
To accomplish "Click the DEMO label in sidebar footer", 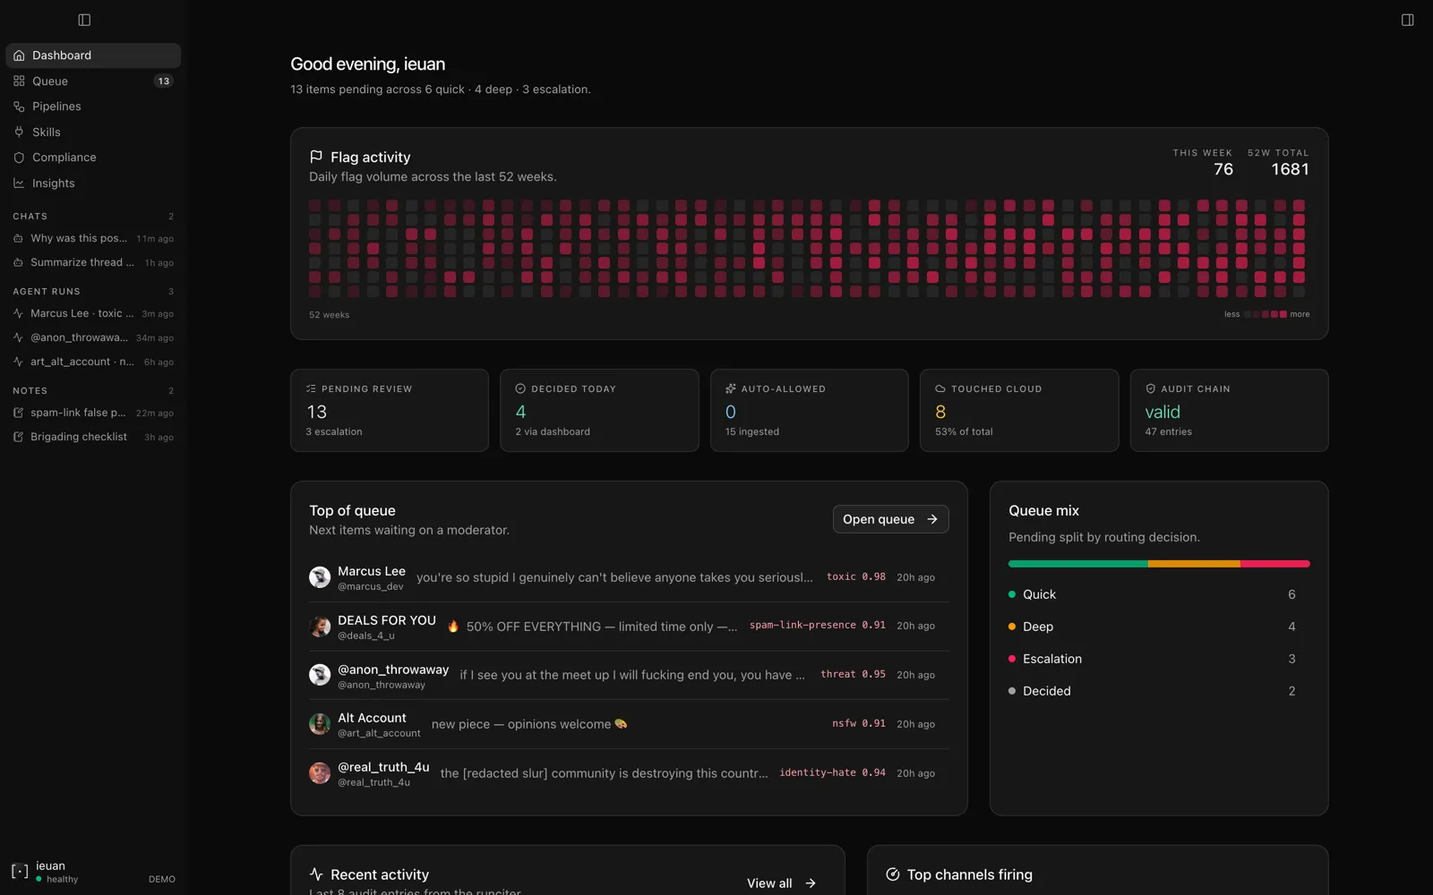I will tap(162, 880).
